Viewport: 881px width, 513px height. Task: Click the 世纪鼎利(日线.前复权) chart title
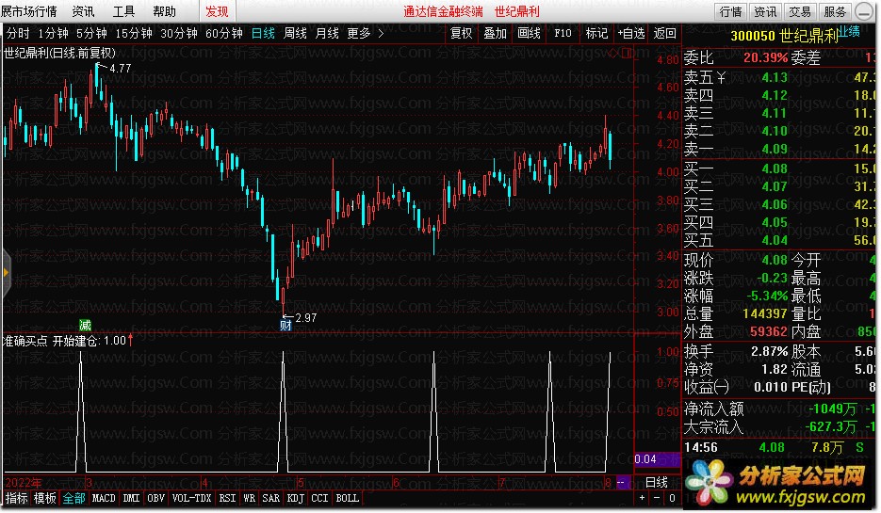60,54
